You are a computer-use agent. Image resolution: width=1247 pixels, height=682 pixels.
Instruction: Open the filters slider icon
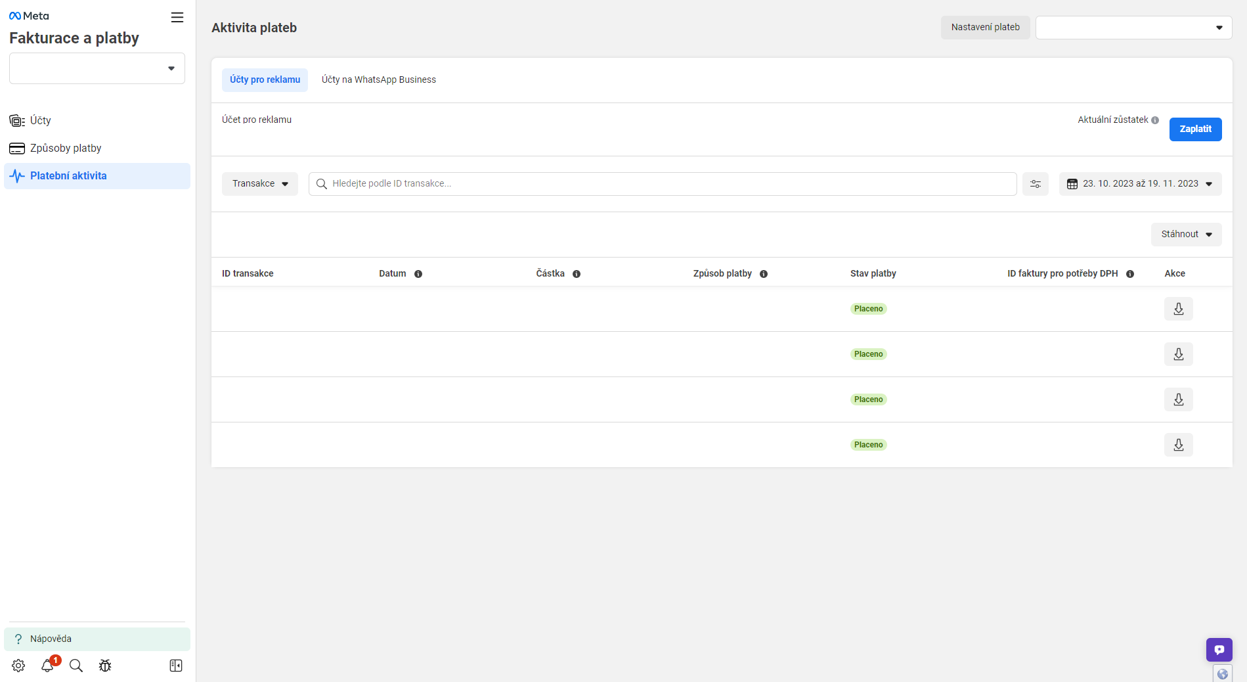click(x=1036, y=184)
